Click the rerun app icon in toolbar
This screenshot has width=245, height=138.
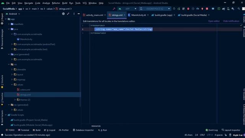(x=174, y=9)
